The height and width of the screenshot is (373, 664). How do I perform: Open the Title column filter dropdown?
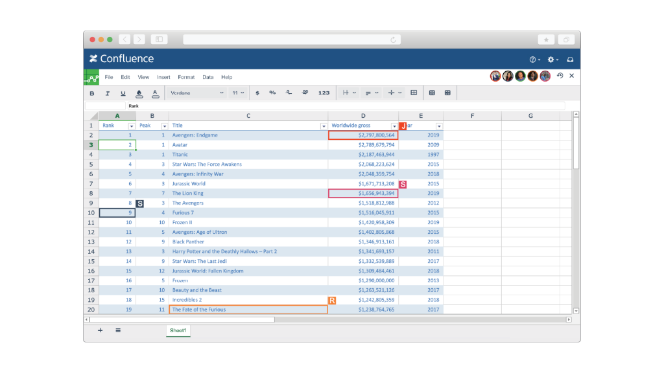click(324, 126)
